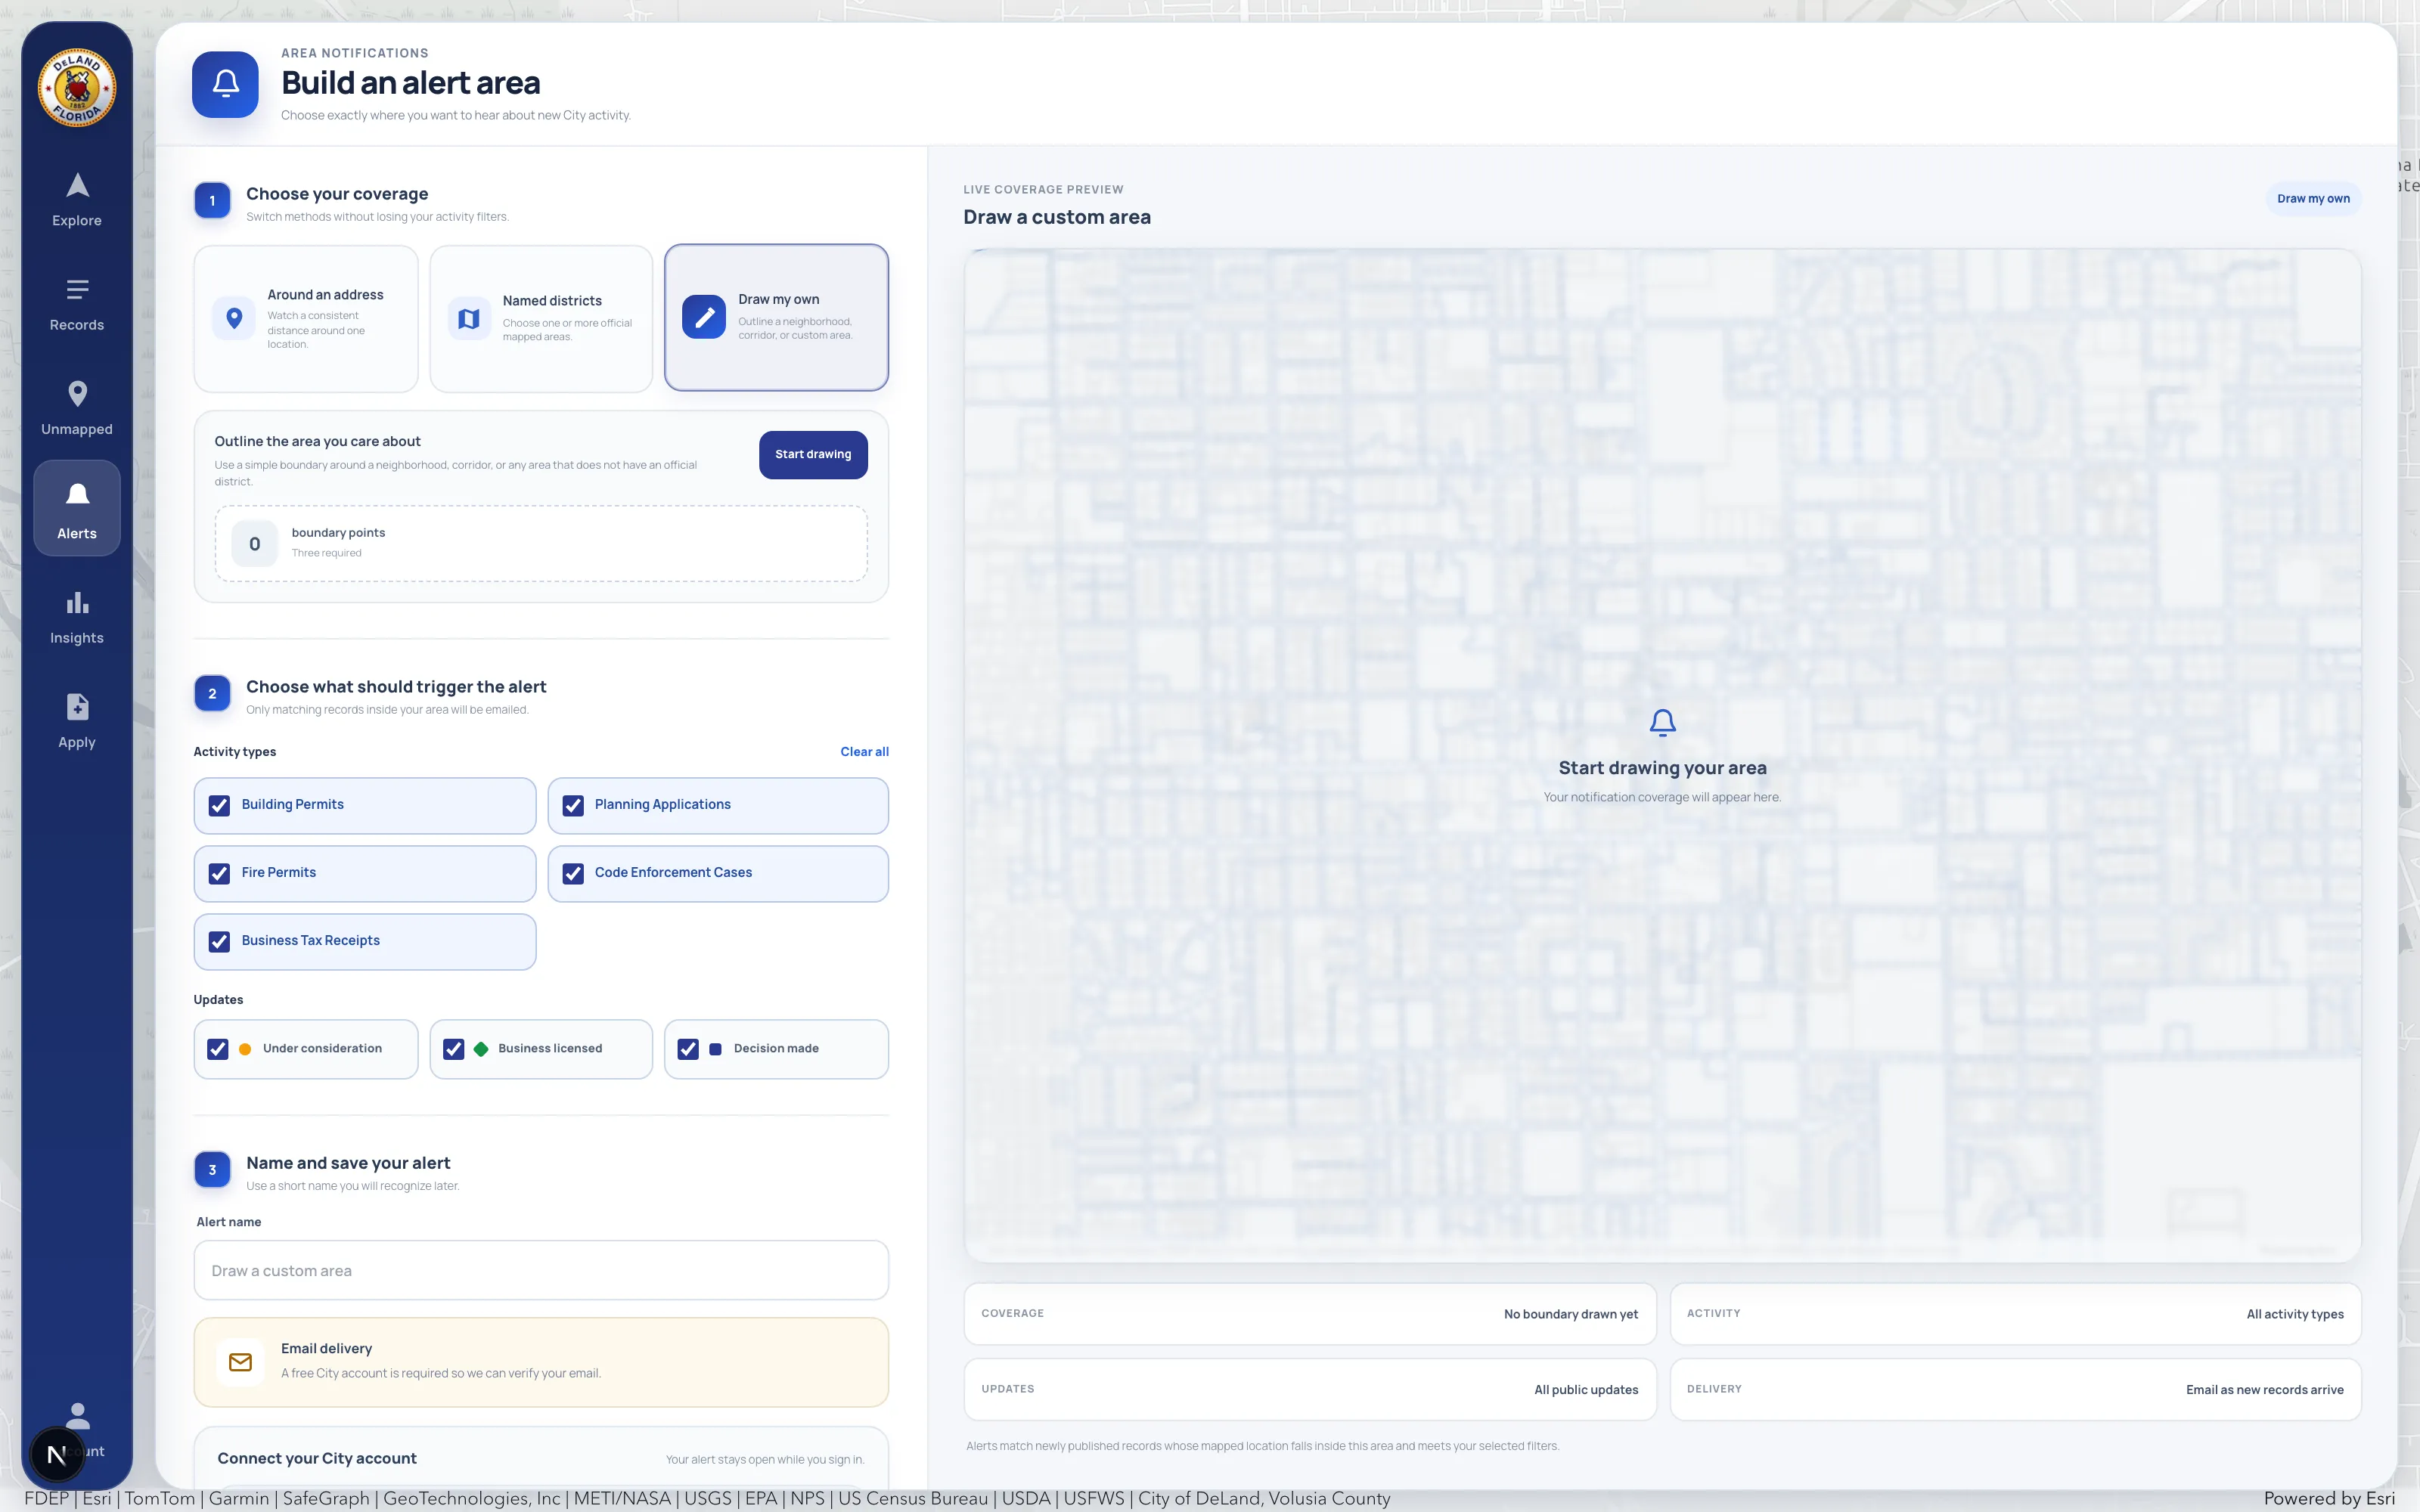Click the pencil icon on Draw my own
Viewport: 2420px width, 1512px height.
(704, 317)
